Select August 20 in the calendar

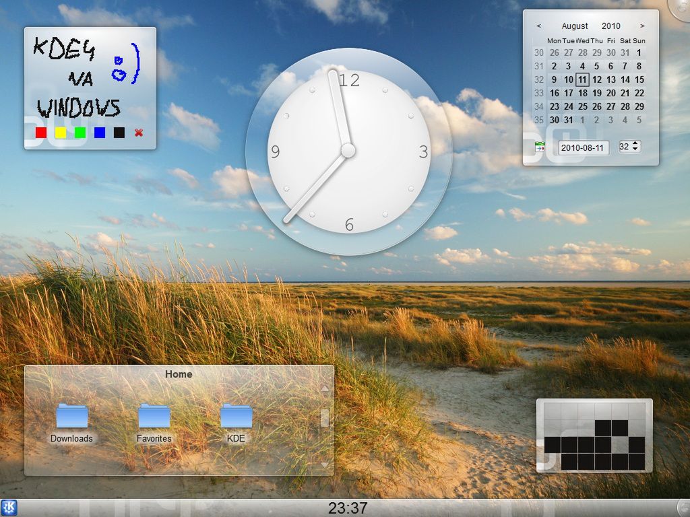pos(610,93)
